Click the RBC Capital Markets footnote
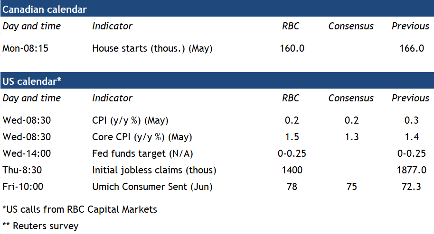 pyautogui.click(x=80, y=209)
